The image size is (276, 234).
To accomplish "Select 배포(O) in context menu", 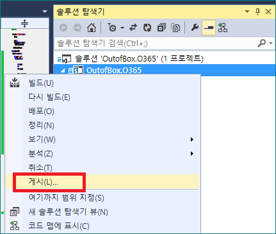I will point(102,112).
